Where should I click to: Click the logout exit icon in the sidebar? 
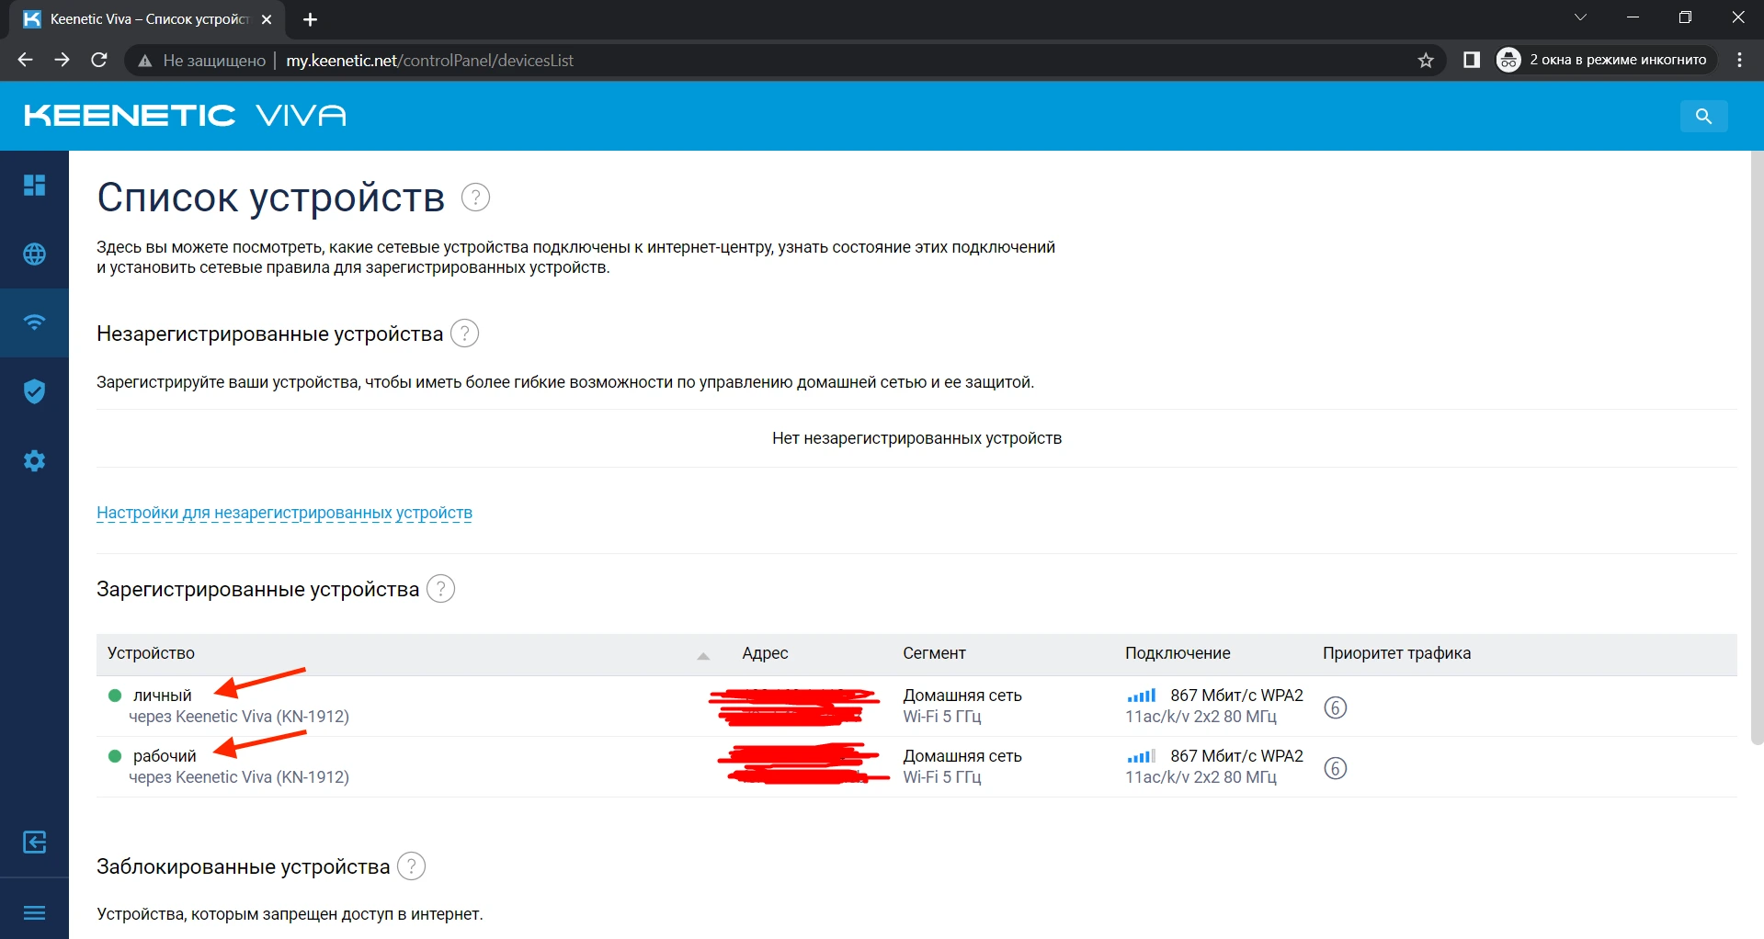point(34,842)
